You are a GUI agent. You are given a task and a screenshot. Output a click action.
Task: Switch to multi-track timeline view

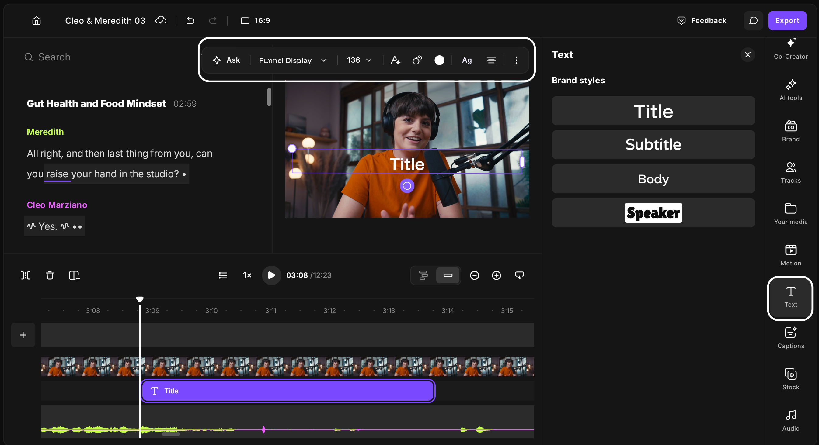coord(423,275)
